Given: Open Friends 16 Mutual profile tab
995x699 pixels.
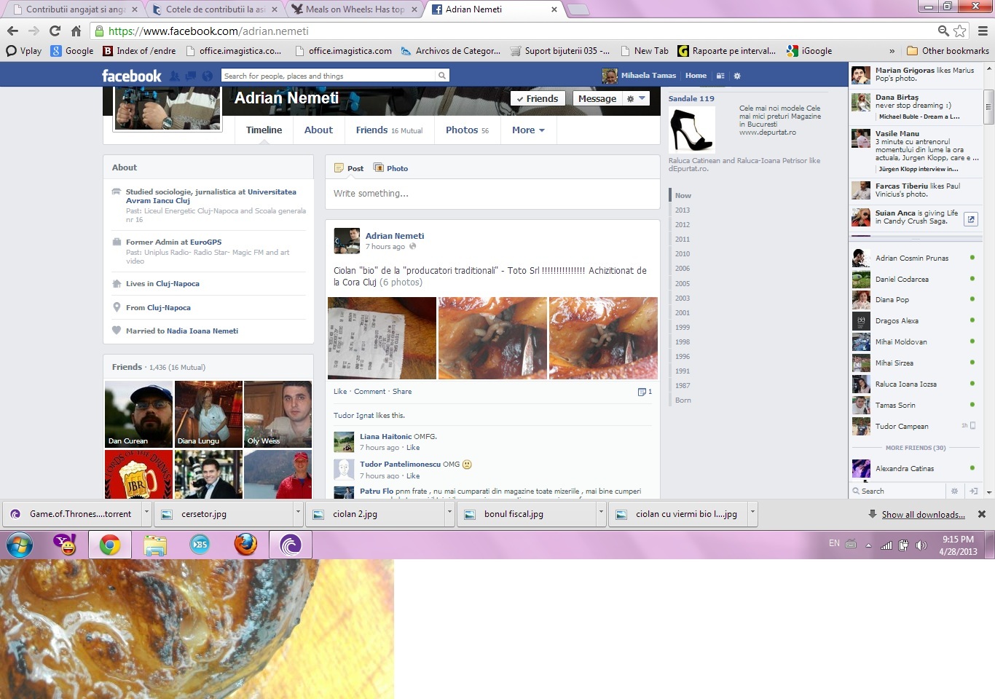Looking at the screenshot, I should tap(389, 130).
